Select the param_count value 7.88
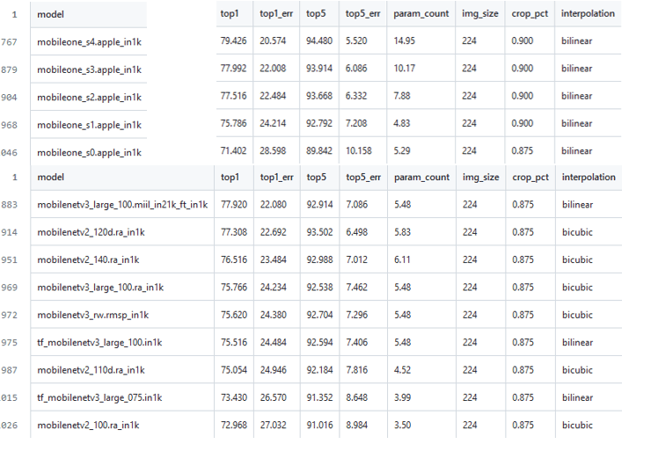 [x=402, y=96]
